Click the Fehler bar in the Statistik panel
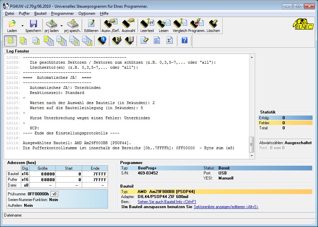The image size is (318, 227). 286,123
